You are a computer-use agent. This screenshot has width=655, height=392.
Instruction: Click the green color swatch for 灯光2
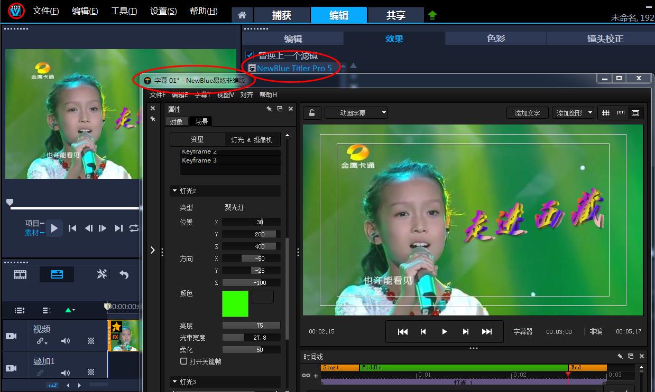pyautogui.click(x=235, y=304)
